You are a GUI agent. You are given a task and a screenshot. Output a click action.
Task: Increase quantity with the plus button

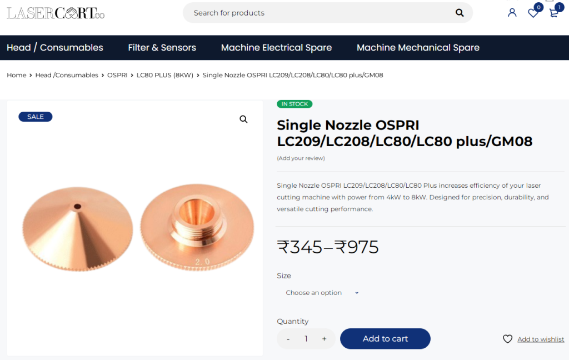tap(324, 339)
